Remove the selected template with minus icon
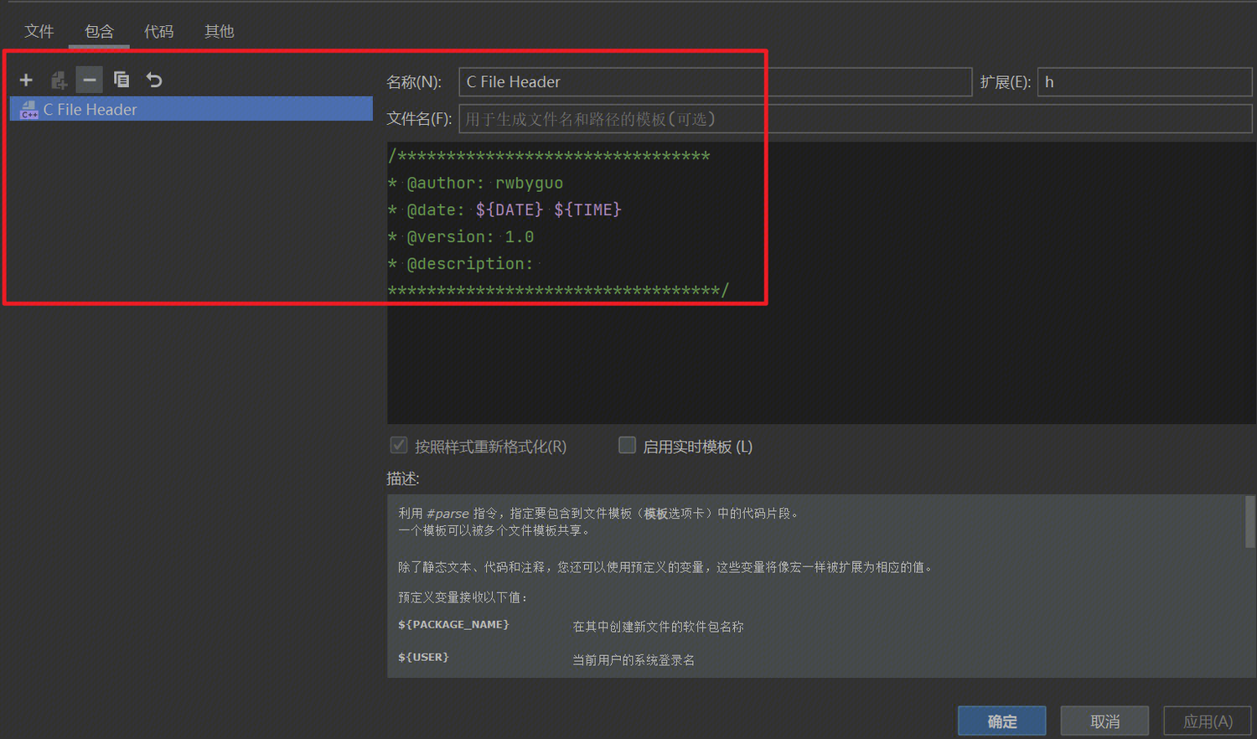The image size is (1257, 739). point(89,80)
